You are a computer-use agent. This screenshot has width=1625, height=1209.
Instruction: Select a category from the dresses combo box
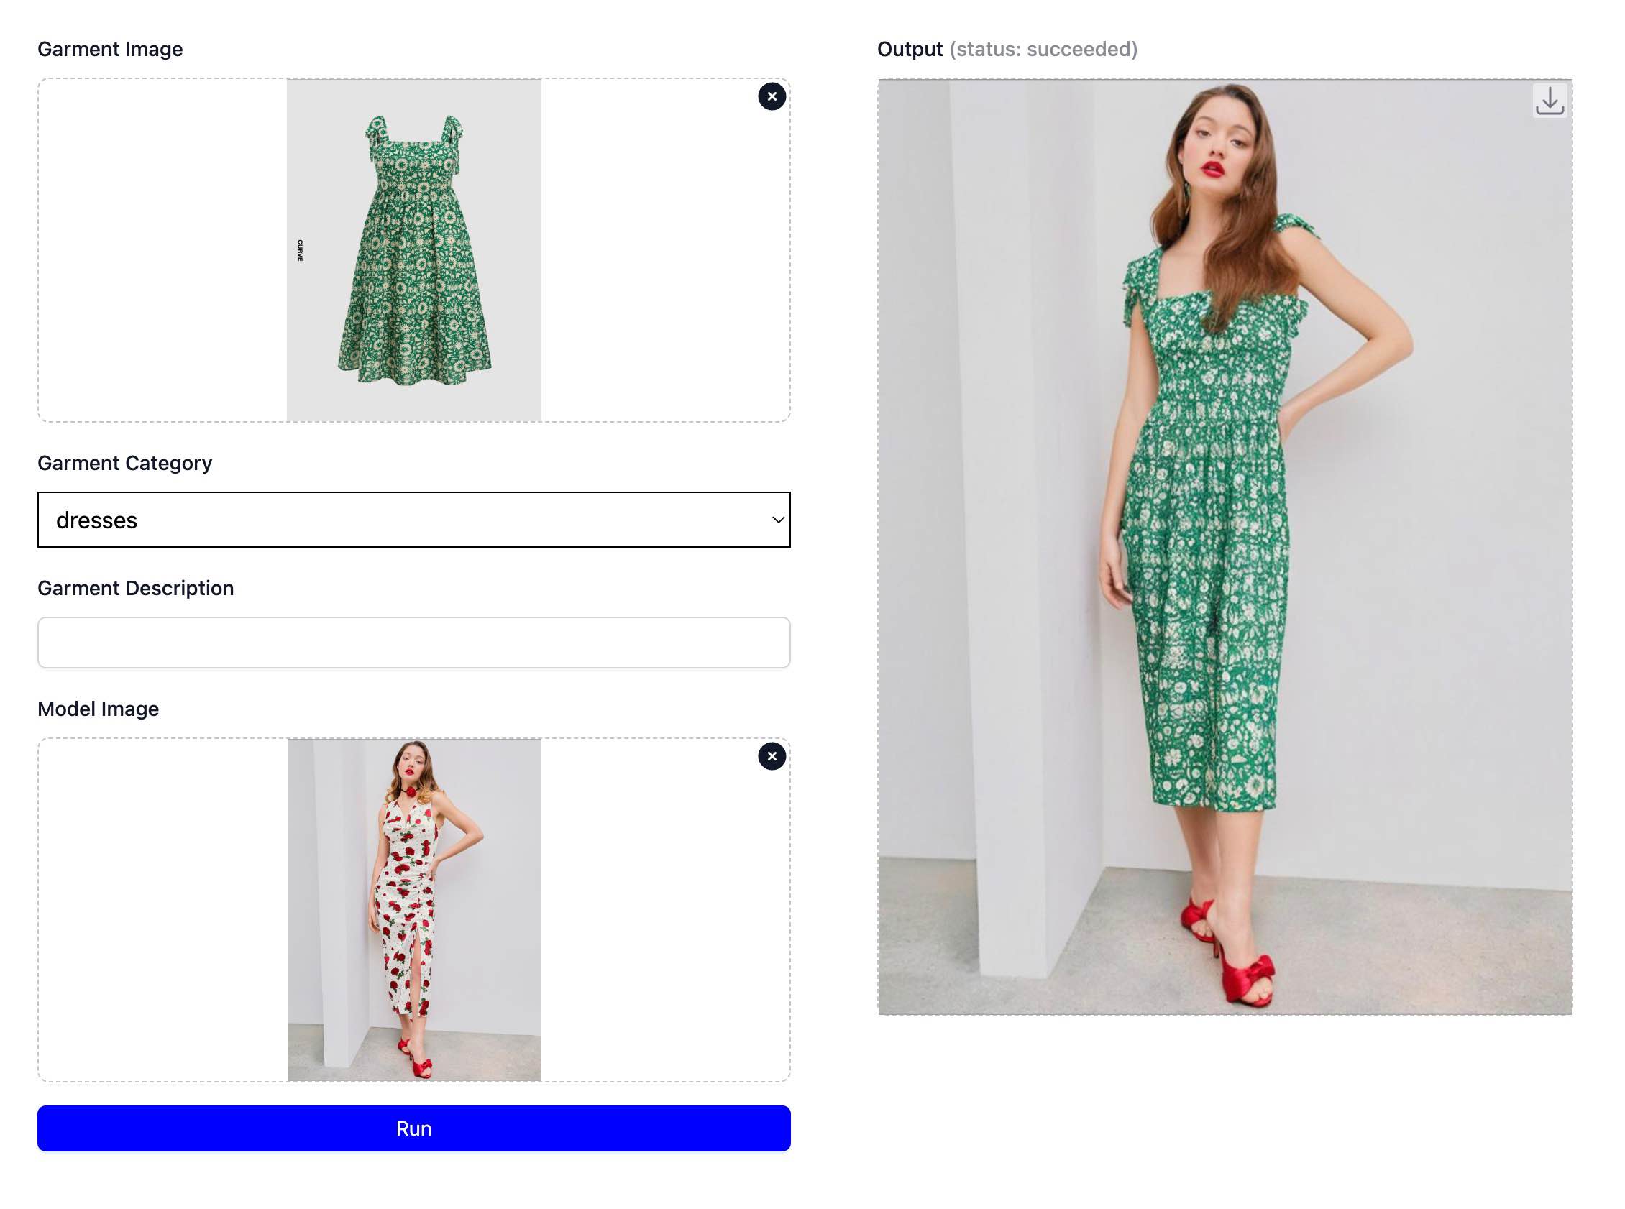[x=413, y=520]
